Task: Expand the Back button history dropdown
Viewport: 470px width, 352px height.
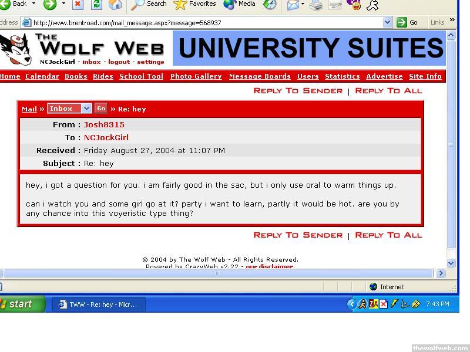Action: pos(33,4)
